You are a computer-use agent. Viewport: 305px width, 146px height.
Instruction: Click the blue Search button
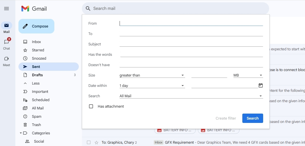252,118
